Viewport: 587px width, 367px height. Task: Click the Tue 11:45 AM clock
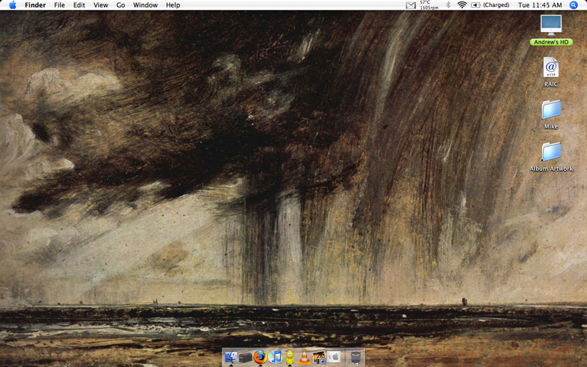coord(540,5)
